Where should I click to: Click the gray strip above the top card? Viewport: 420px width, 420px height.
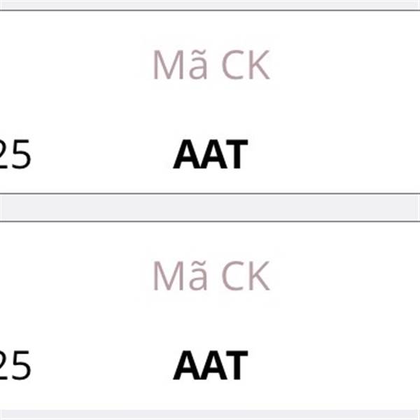point(210,4)
